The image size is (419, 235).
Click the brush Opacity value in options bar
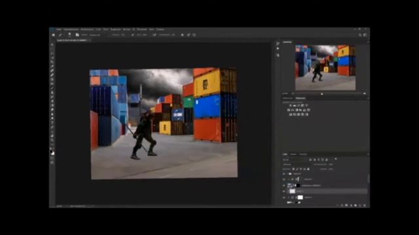tap(123, 35)
